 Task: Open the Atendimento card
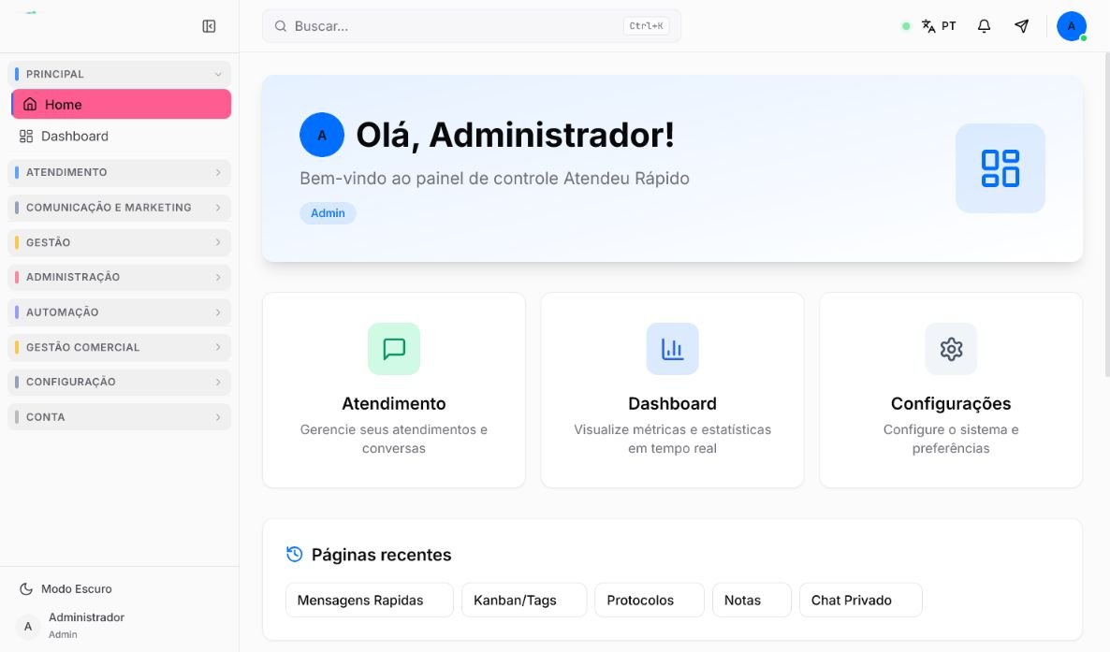point(394,390)
